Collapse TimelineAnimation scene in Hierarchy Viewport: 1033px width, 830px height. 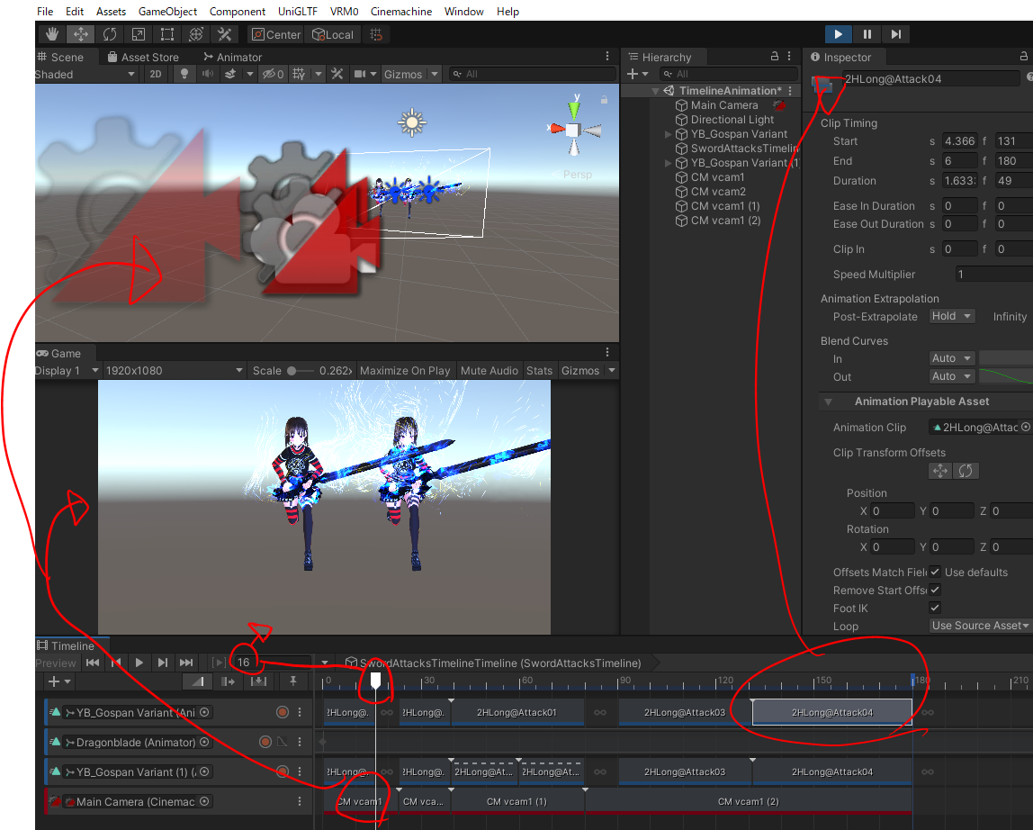tap(655, 91)
